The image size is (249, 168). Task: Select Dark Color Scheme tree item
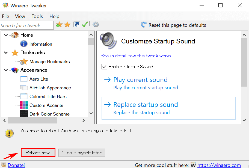[49, 114]
